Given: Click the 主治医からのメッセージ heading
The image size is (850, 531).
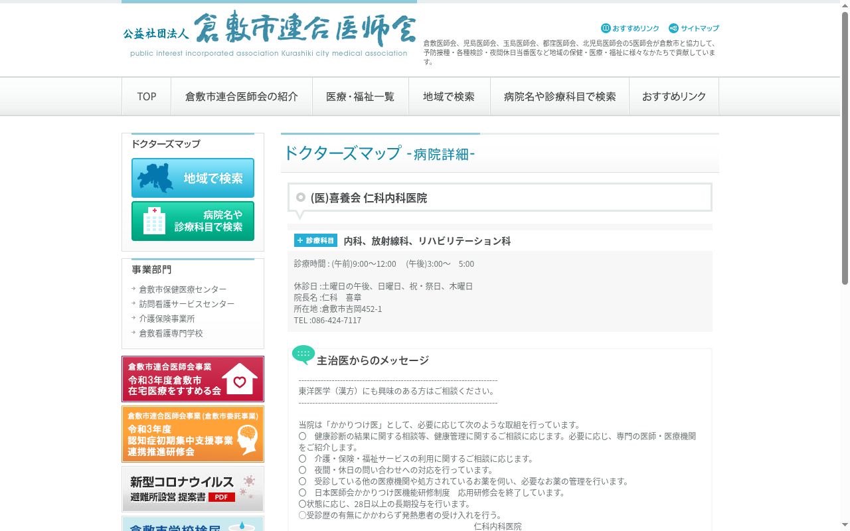Looking at the screenshot, I should 373,360.
